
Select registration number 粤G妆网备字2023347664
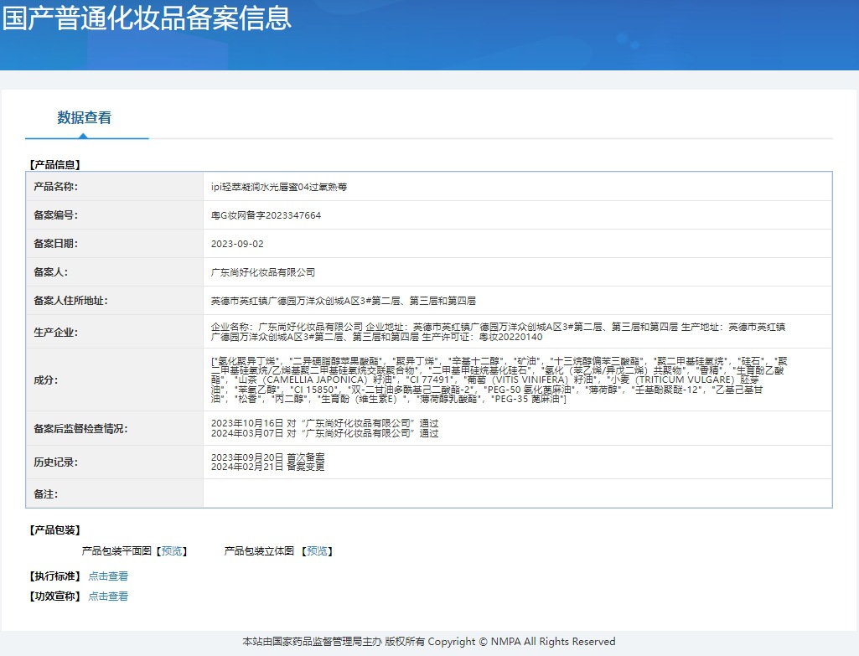click(x=266, y=215)
